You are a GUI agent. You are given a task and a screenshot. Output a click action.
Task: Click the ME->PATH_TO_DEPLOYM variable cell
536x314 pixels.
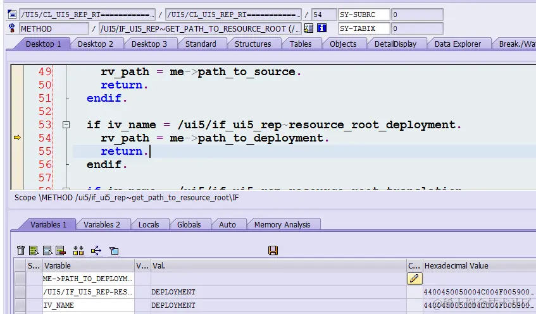coord(88,279)
